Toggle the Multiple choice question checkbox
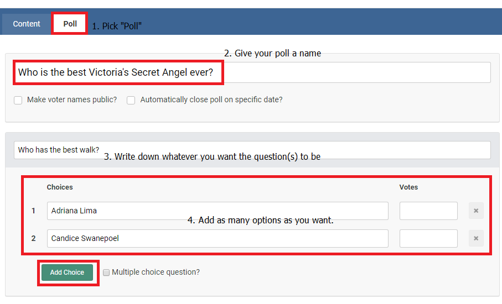This screenshot has width=502, height=304. 106,272
